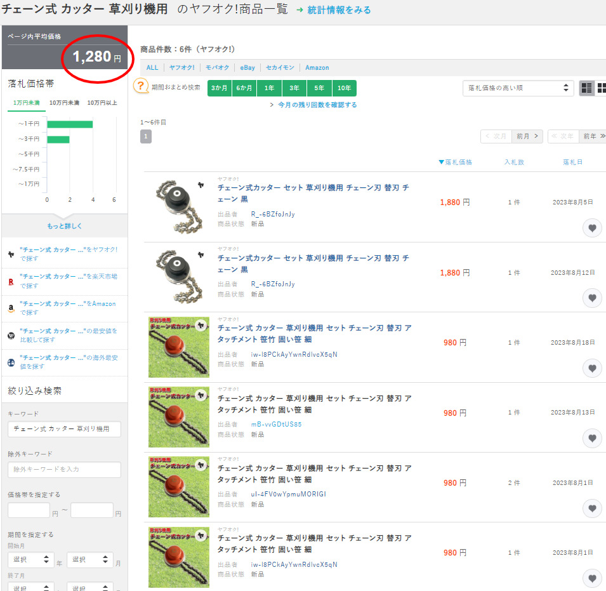Expand the もっと詳しく price details section

point(64,226)
